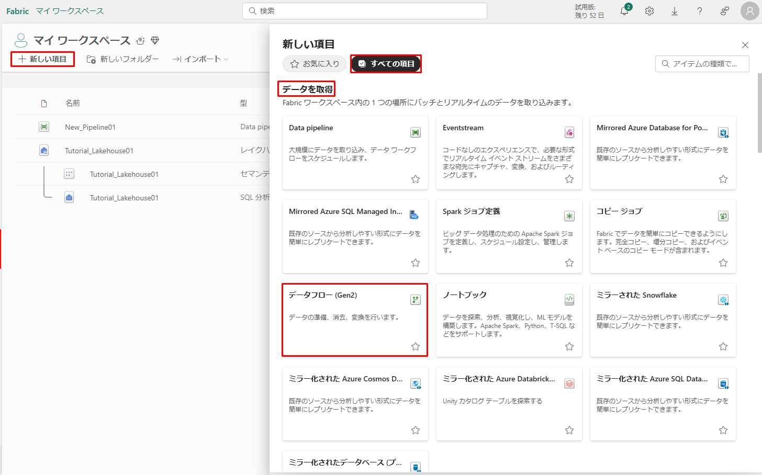This screenshot has height=475, width=762.
Task: Click the semantic model icon for Tutorial_Lakehouse01
Action: (x=69, y=174)
